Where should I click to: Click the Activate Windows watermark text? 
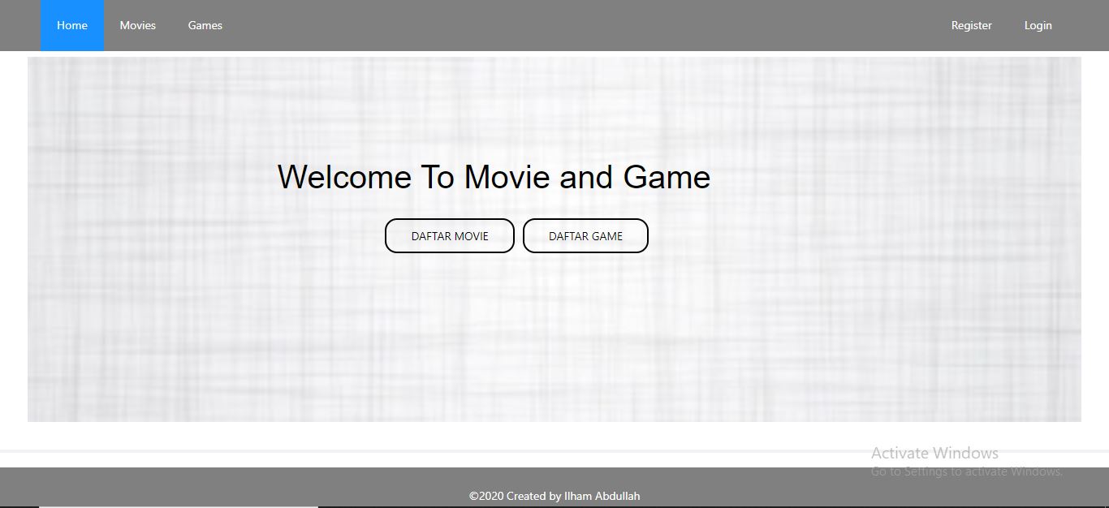tap(934, 453)
